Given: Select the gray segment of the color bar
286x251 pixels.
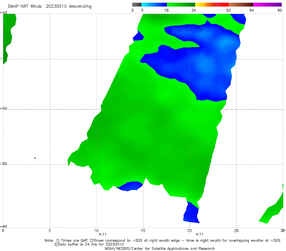Looking at the screenshot, I should tap(136, 5).
